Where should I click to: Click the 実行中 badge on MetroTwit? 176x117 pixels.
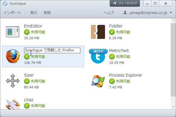click(x=98, y=51)
